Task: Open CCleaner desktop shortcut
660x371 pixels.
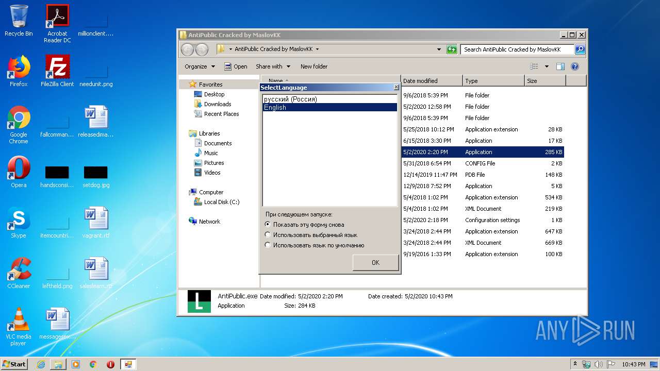Action: [19, 273]
